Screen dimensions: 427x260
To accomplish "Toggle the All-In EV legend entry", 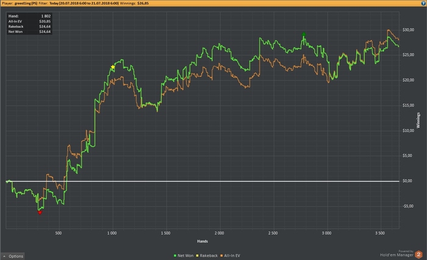I will tap(230, 256).
